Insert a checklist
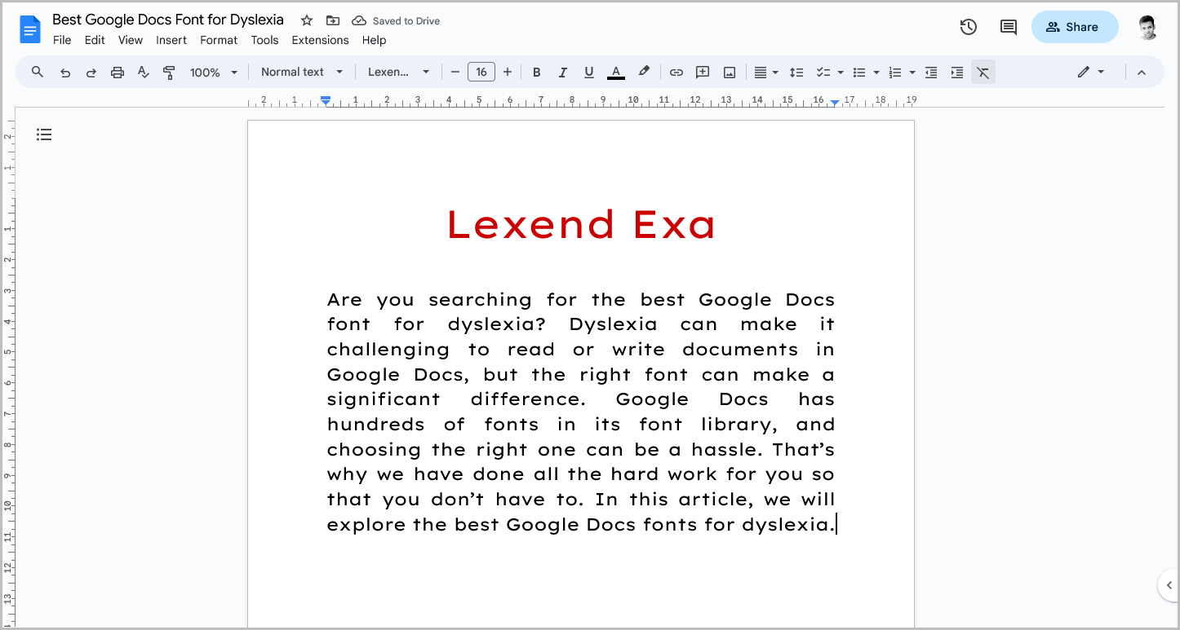 (x=823, y=73)
